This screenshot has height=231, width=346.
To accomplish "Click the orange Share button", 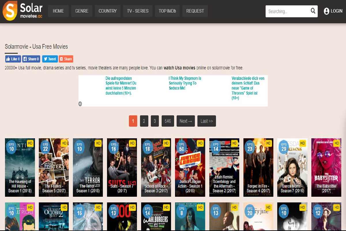I will [66, 59].
